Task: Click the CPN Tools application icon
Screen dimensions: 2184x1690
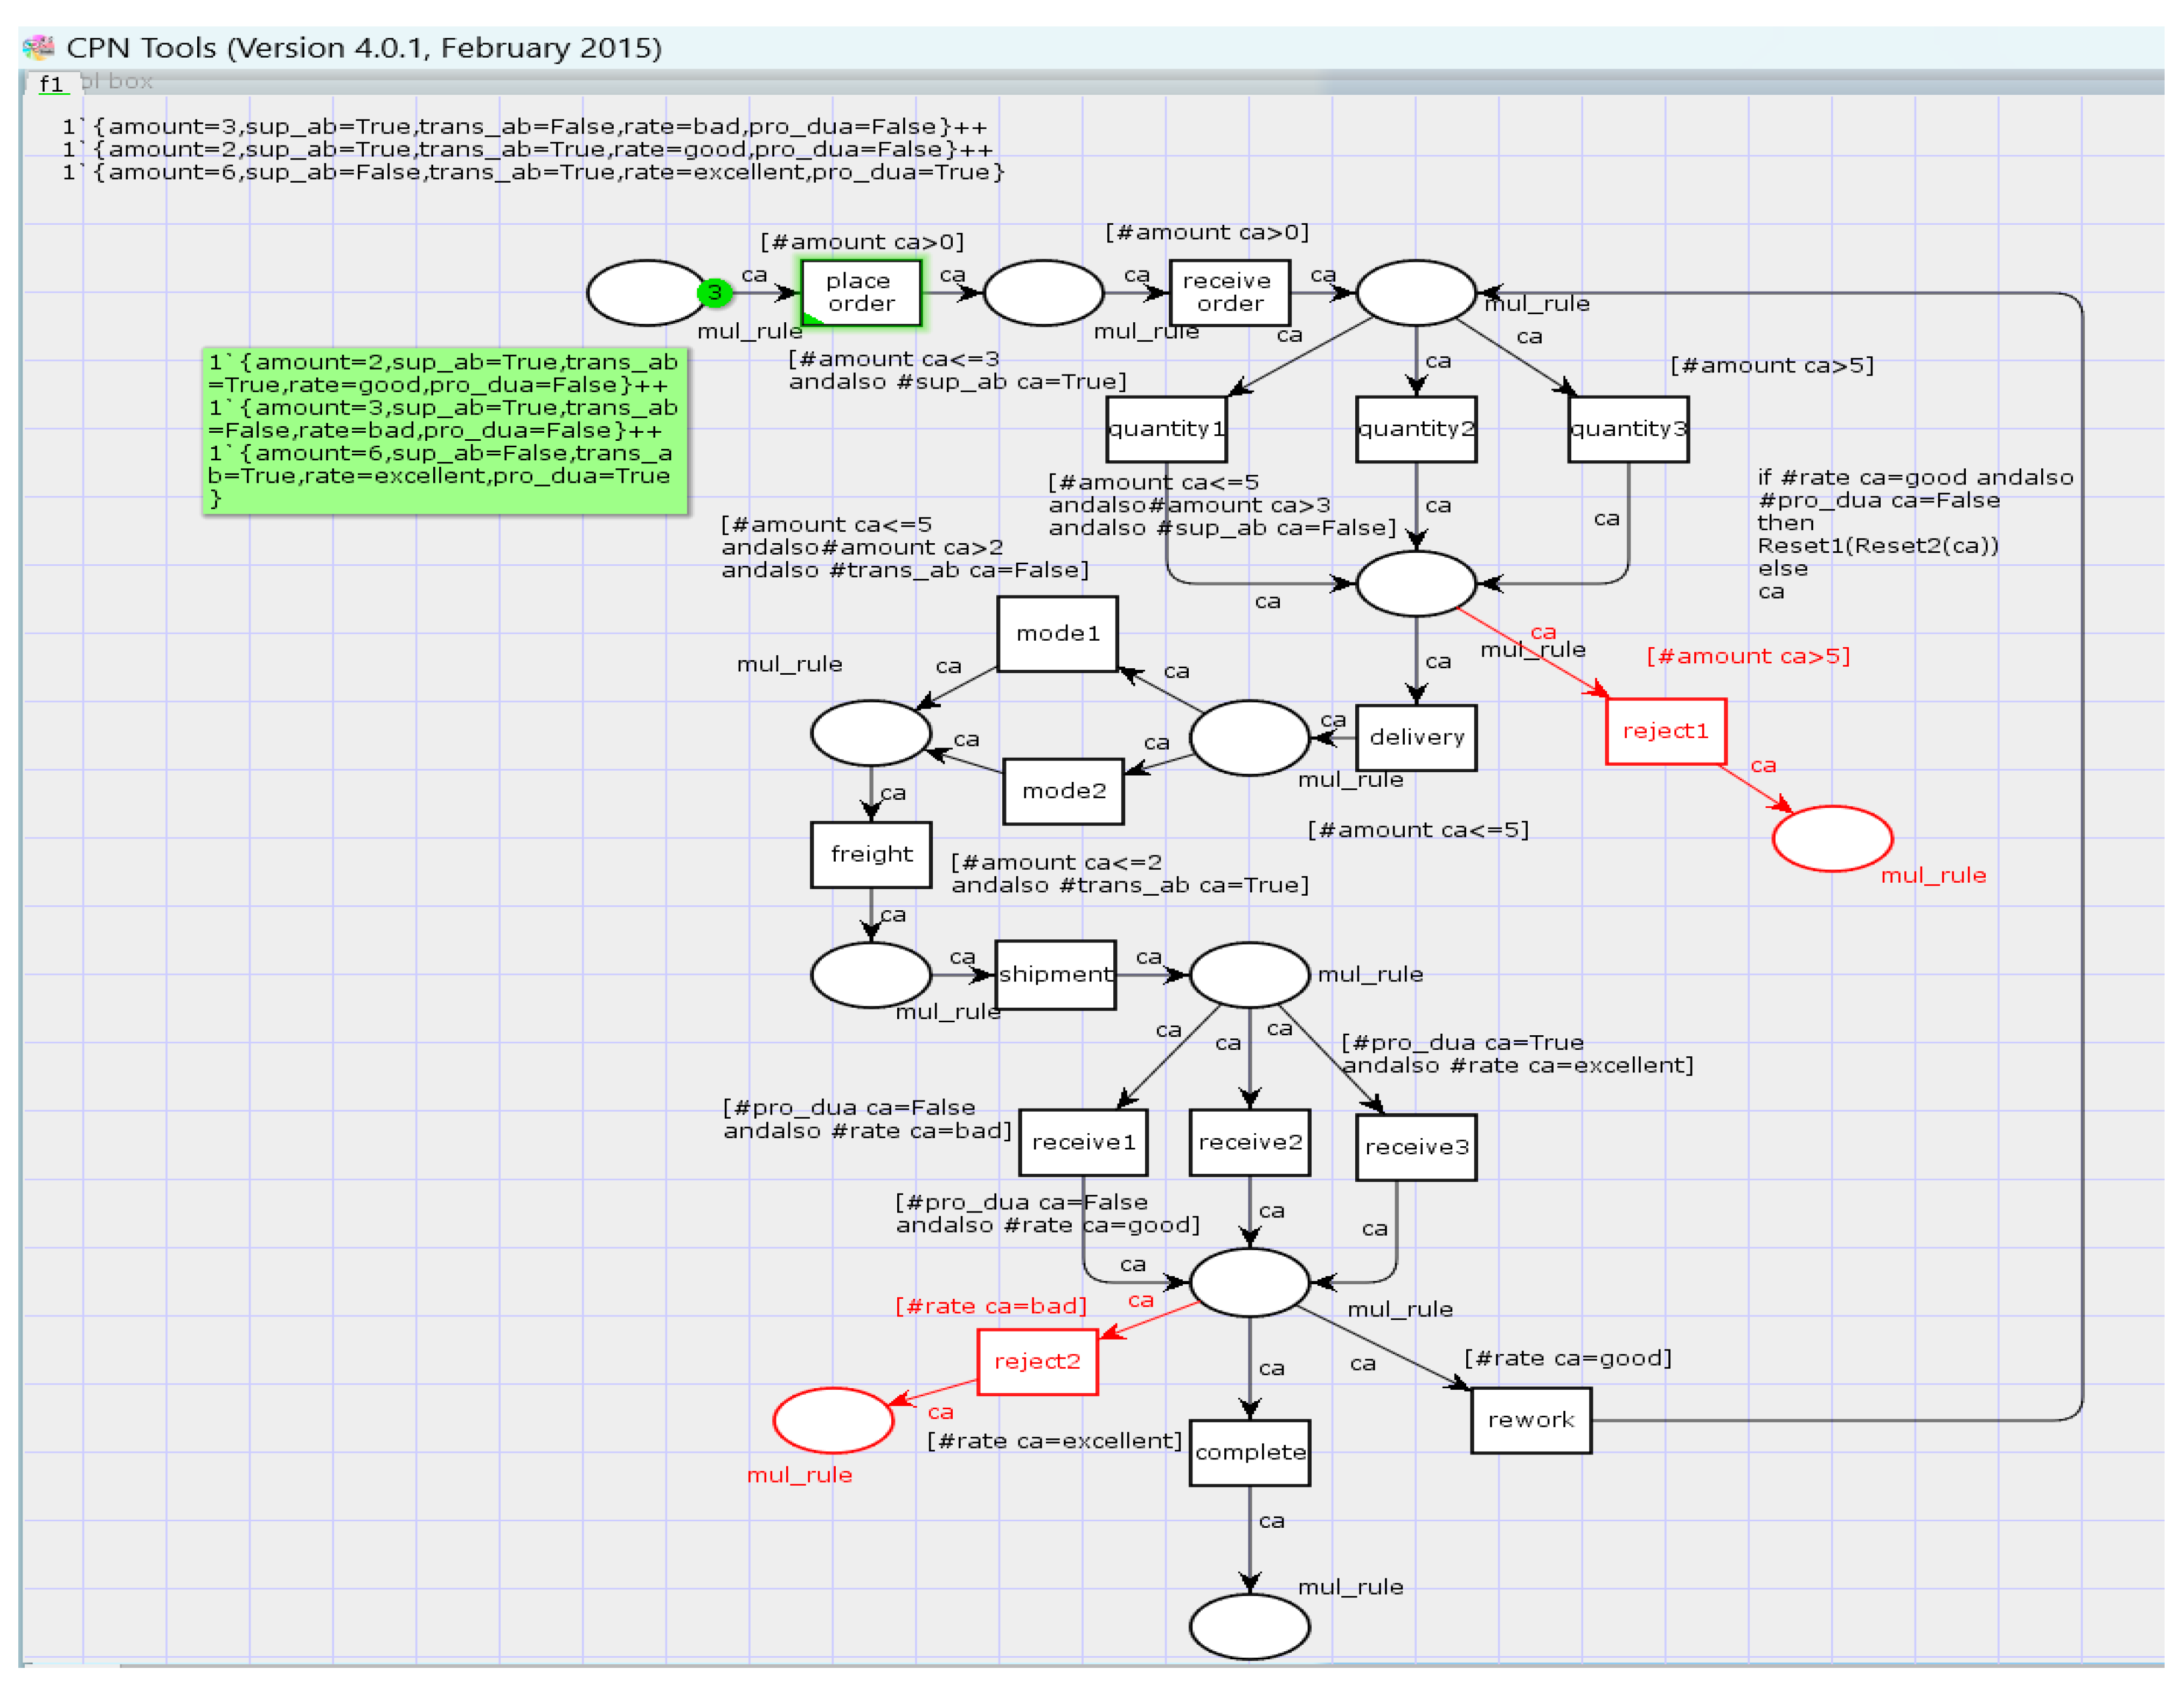Action: pyautogui.click(x=38, y=47)
